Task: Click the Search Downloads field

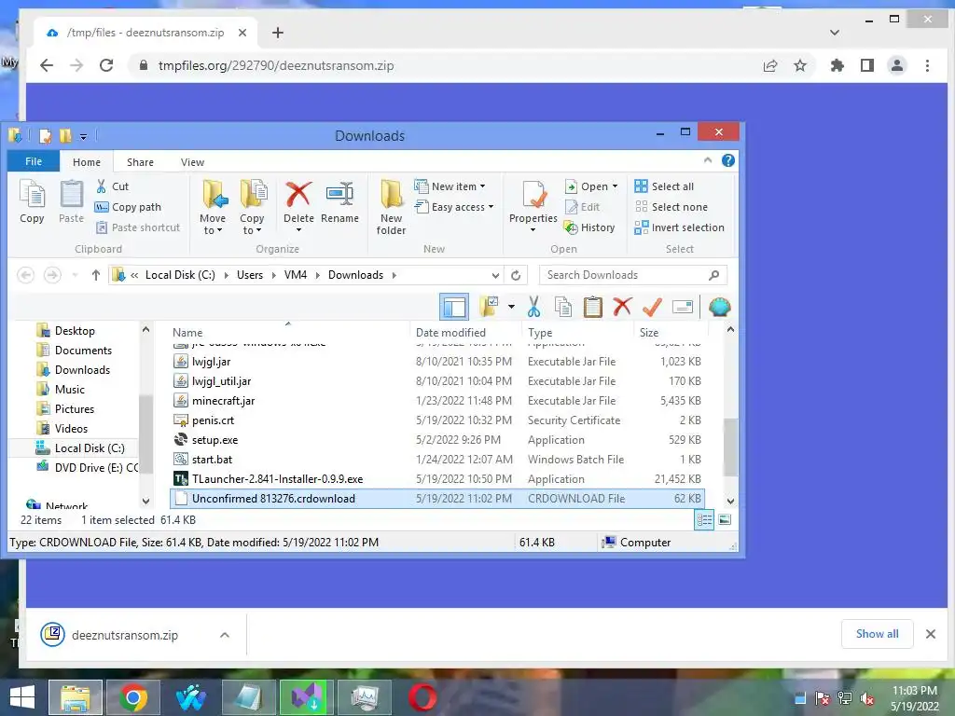Action: pyautogui.click(x=633, y=275)
